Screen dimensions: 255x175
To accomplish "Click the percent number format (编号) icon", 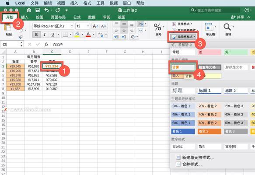I will (157, 27).
